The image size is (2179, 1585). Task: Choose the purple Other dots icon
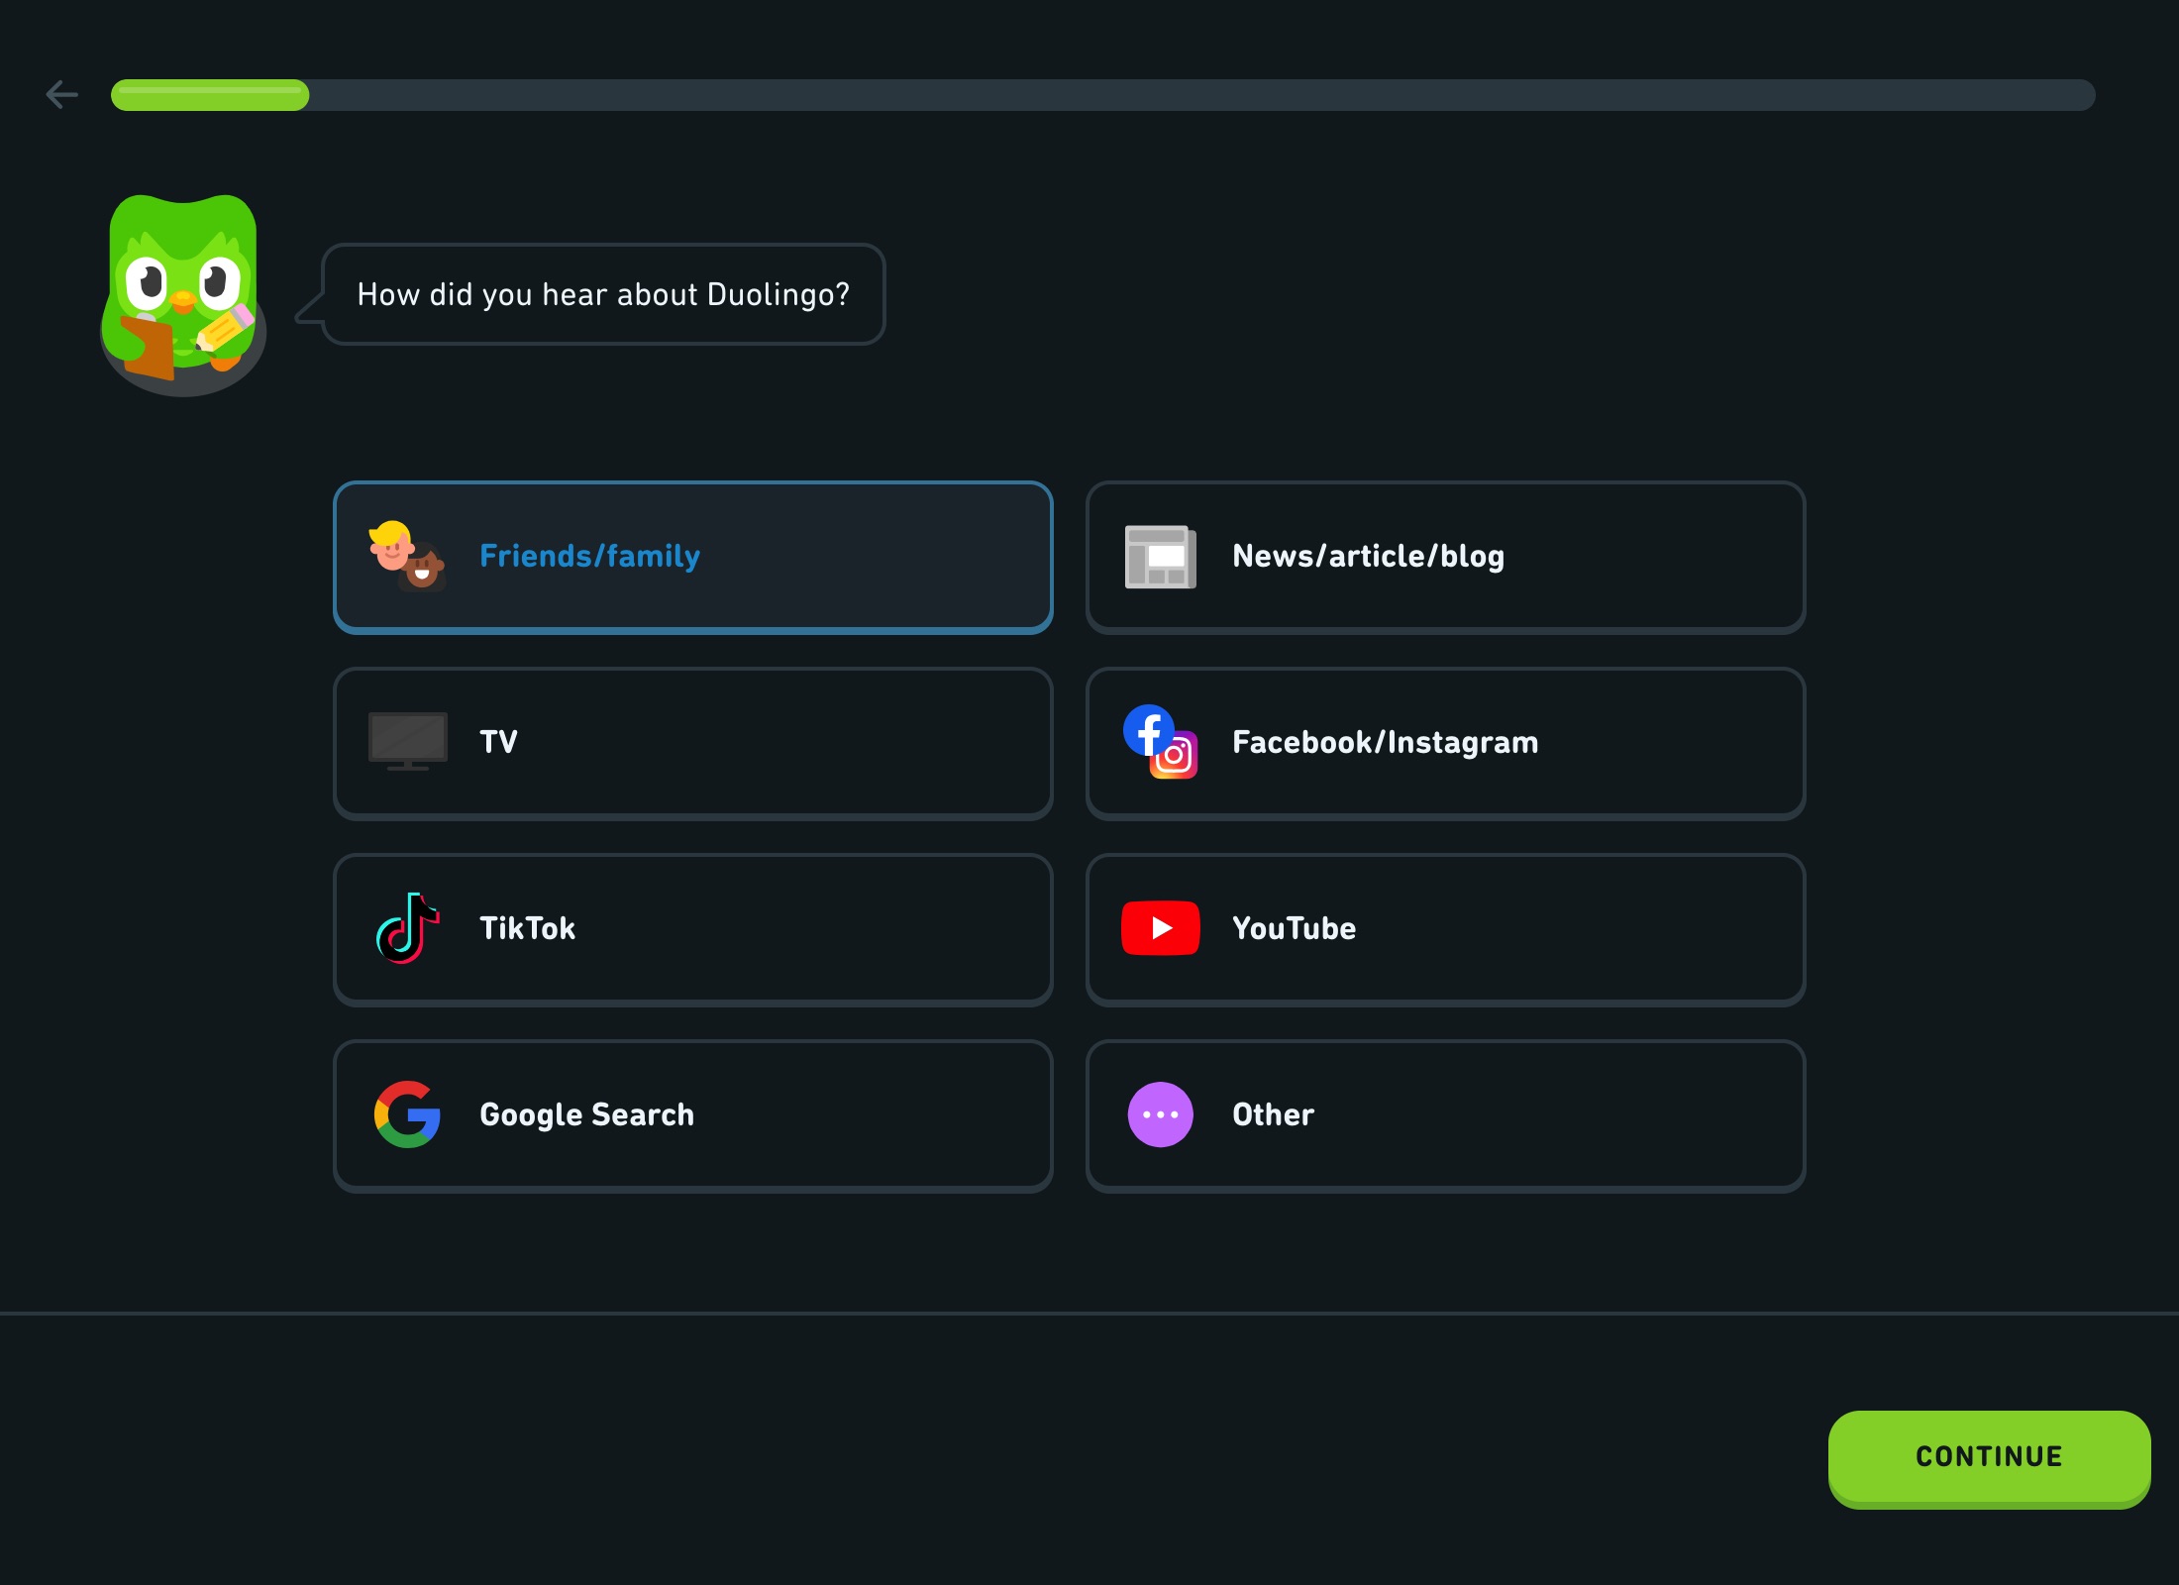point(1160,1114)
